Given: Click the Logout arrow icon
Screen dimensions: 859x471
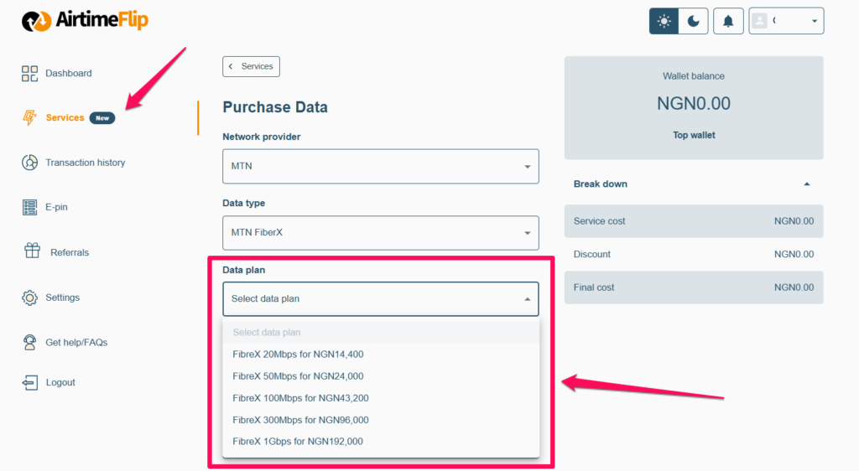Looking at the screenshot, I should [29, 382].
